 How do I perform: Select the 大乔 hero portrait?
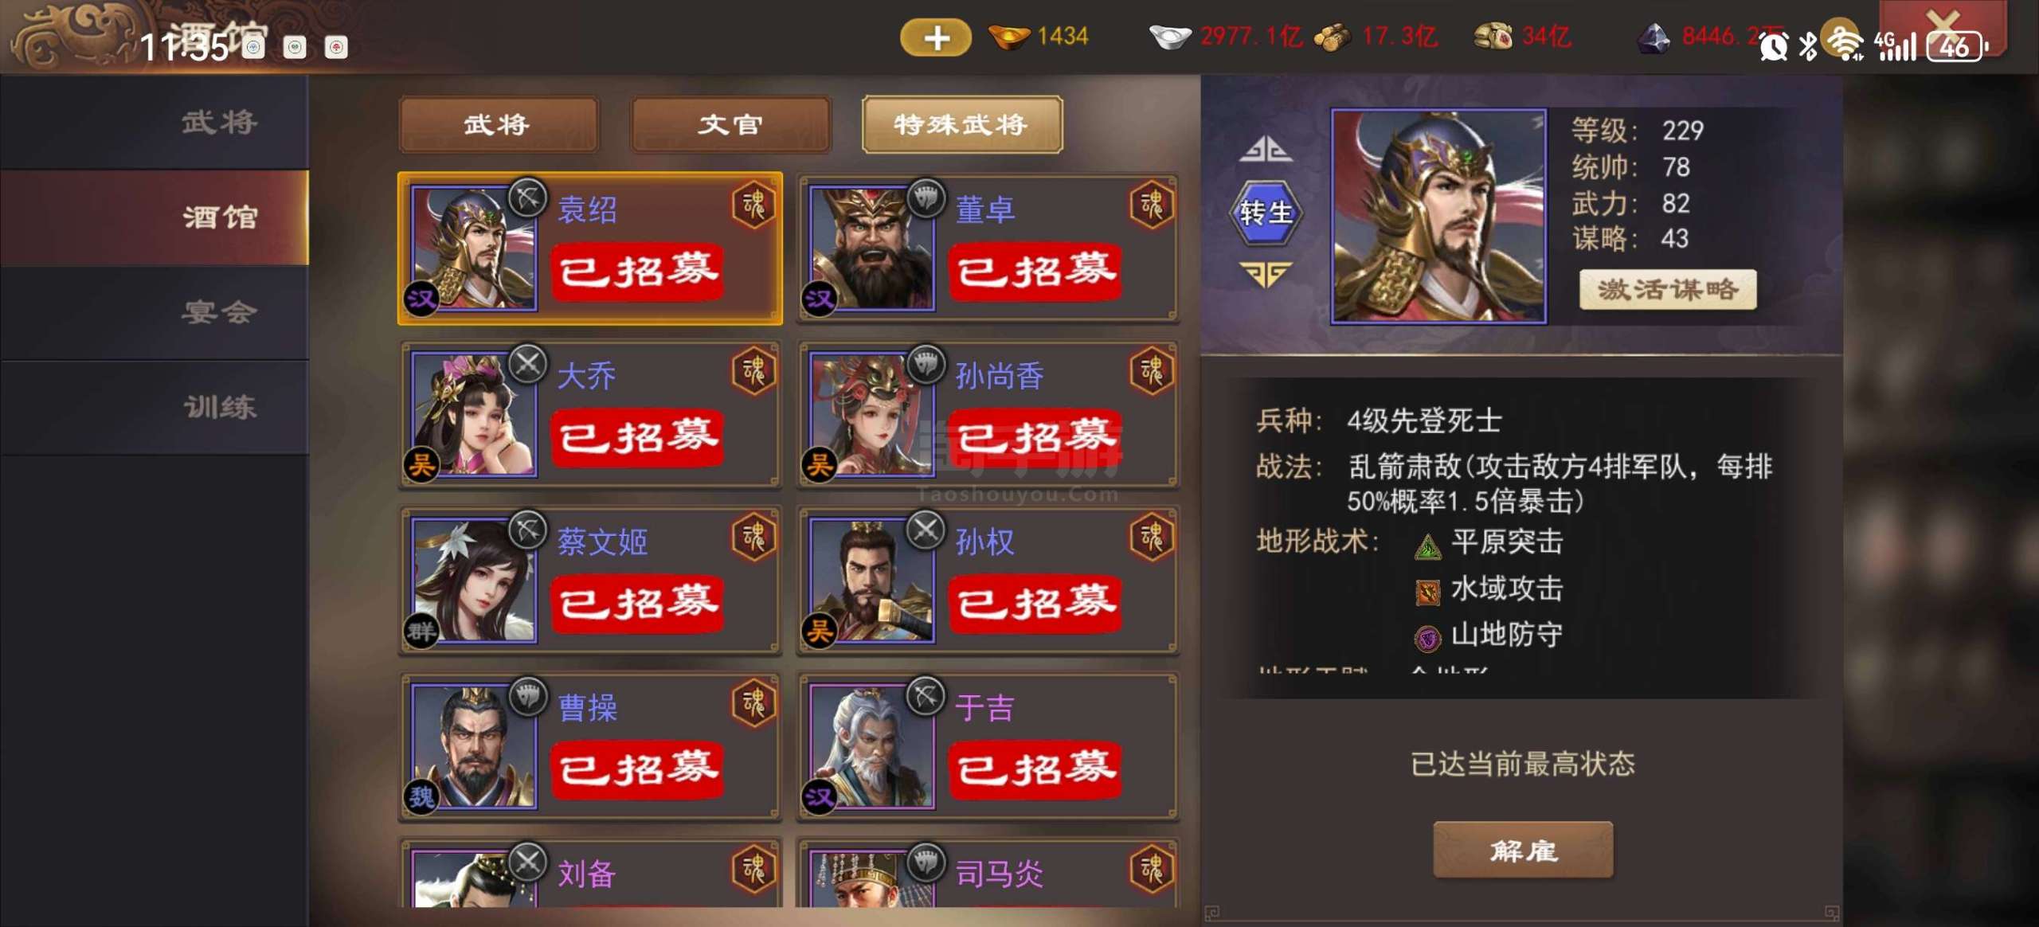[474, 414]
